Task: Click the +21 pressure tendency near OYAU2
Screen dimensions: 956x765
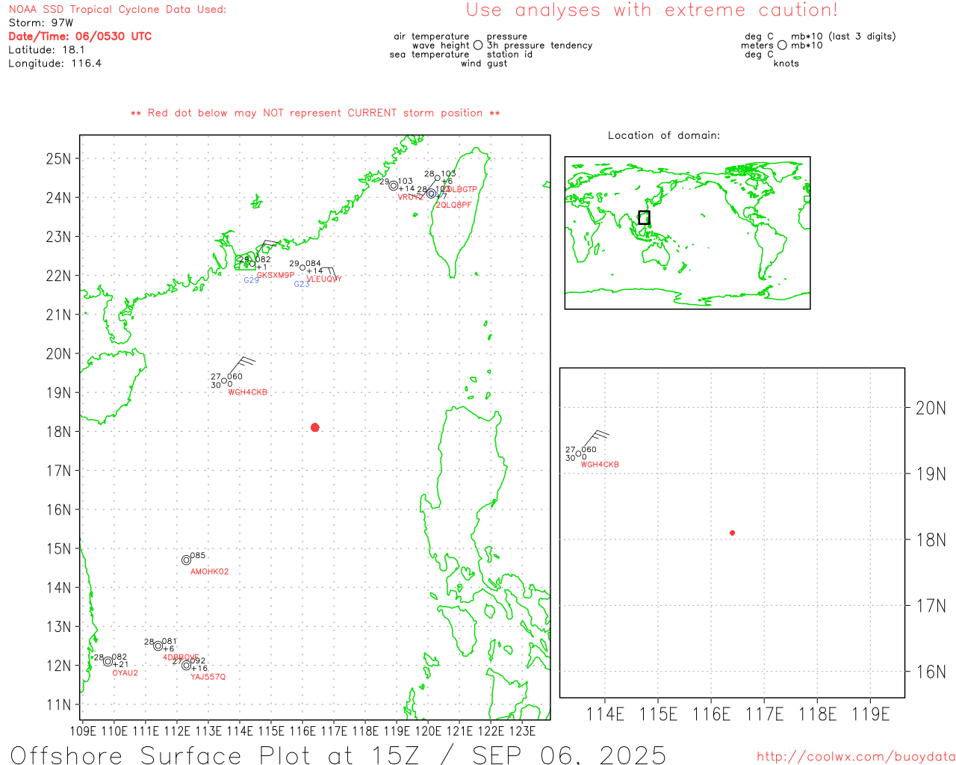Action: [121, 664]
